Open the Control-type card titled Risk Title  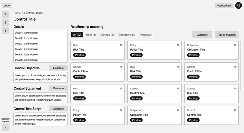pyautogui.click(x=211, y=94)
